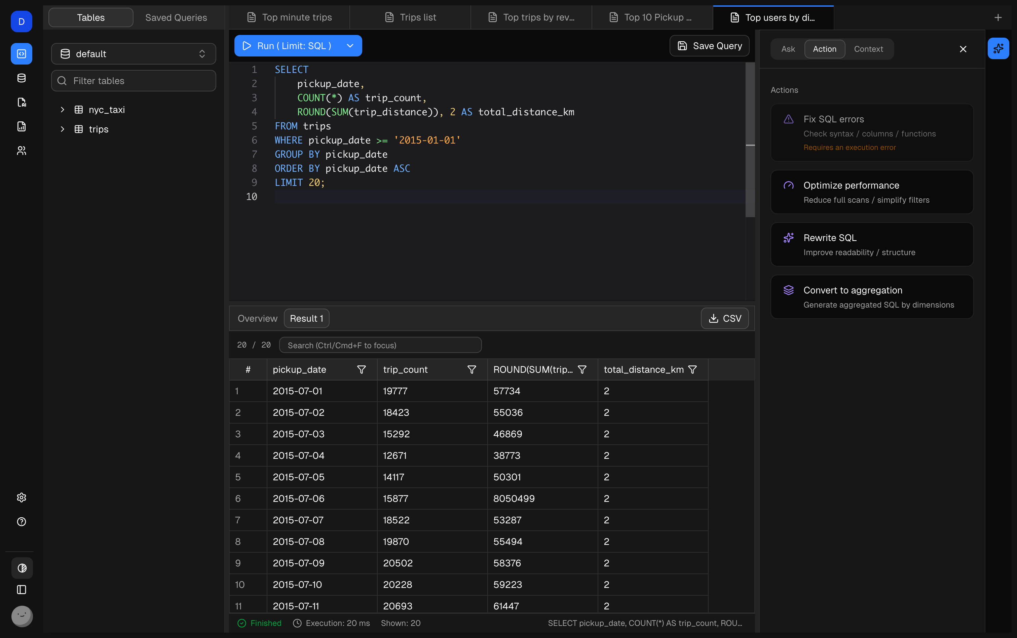The width and height of the screenshot is (1017, 638).
Task: Switch to the Trips list tab
Action: coord(410,18)
